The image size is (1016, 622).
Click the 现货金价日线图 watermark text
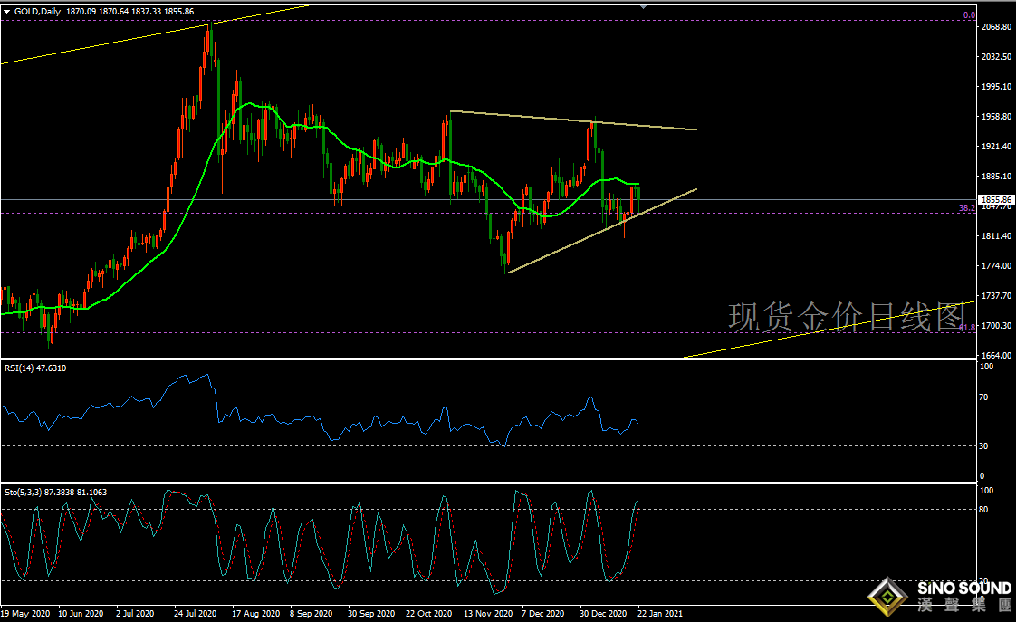point(847,317)
